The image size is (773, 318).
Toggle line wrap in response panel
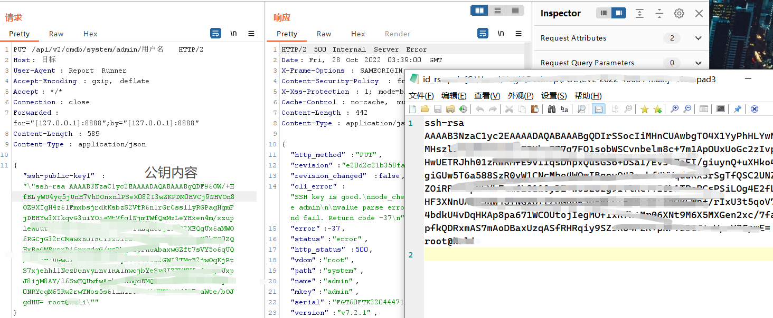(483, 33)
